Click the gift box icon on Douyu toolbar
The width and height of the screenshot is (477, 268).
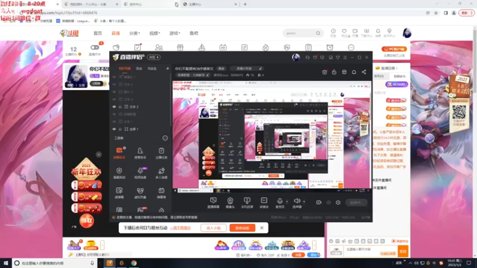point(180,48)
